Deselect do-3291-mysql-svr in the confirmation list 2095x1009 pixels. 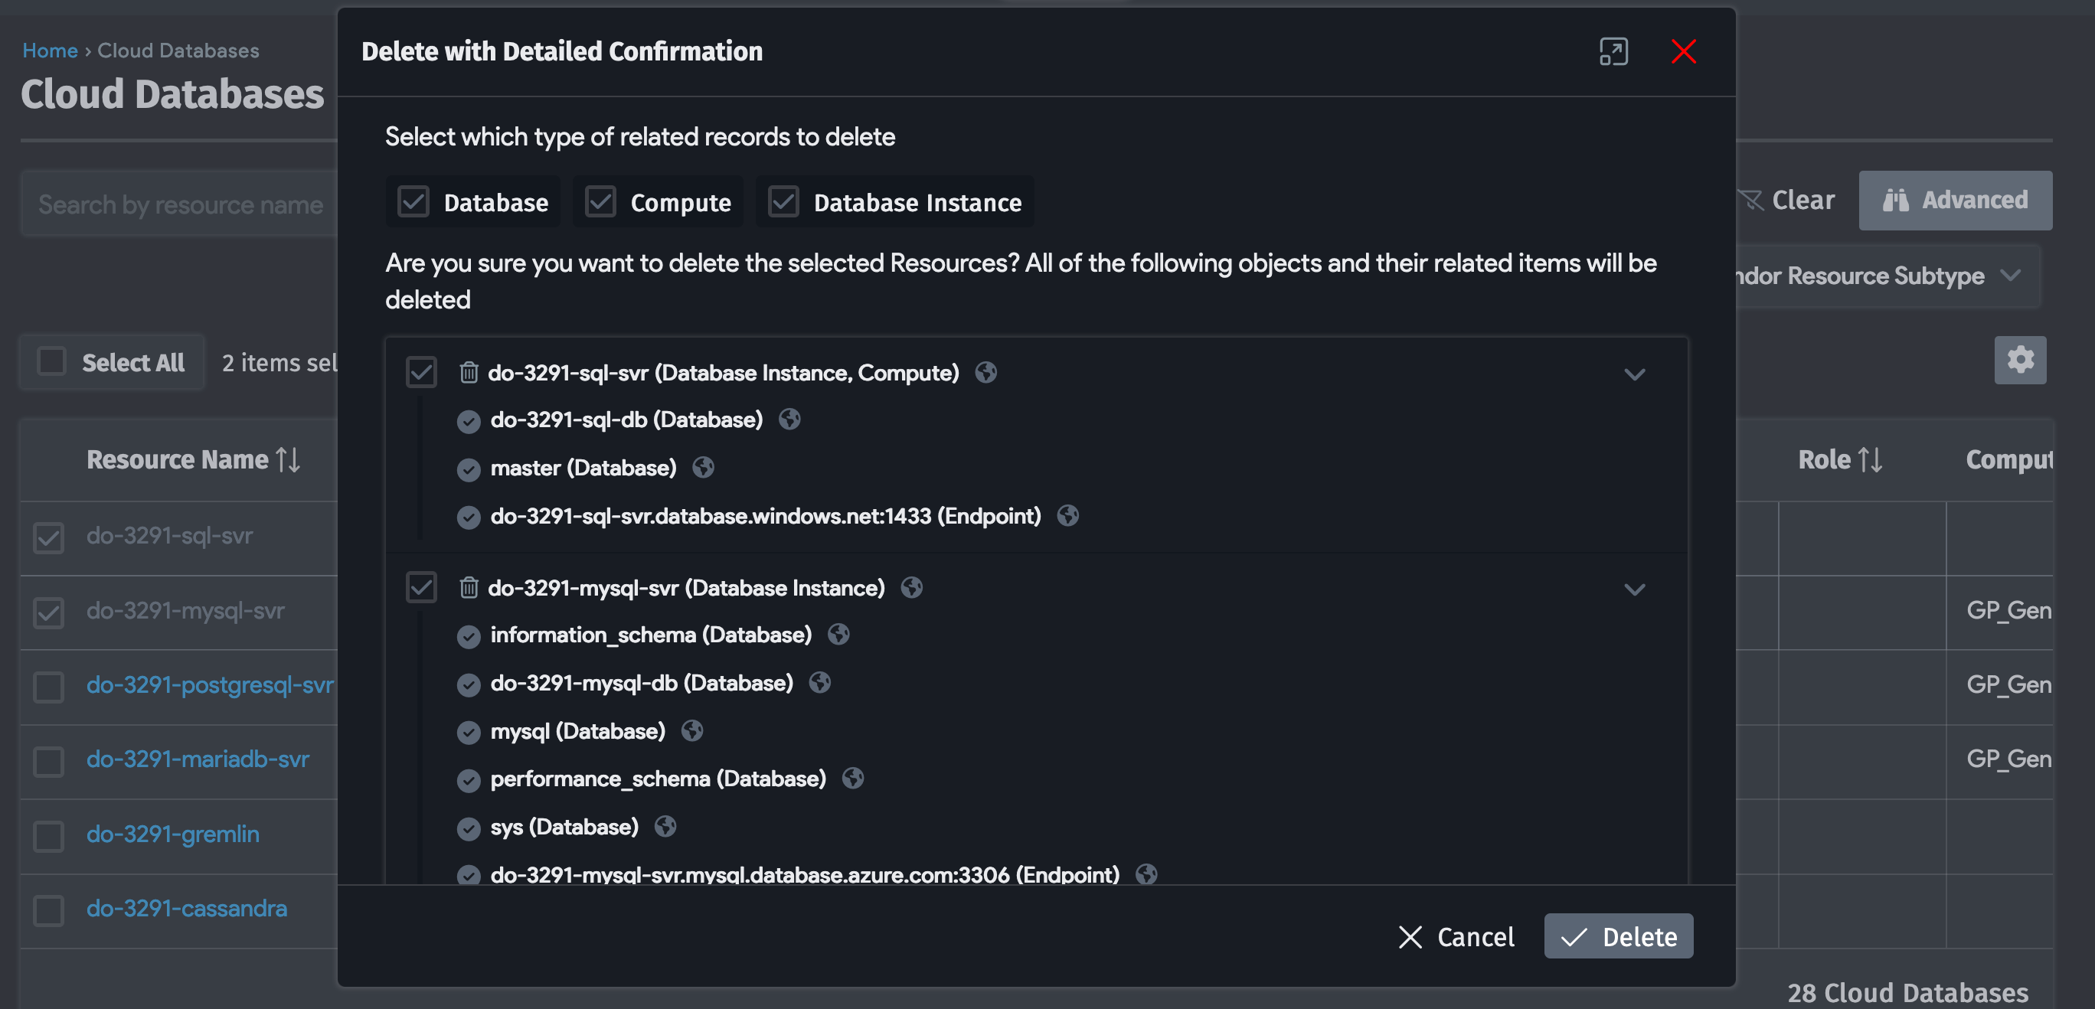tap(421, 587)
